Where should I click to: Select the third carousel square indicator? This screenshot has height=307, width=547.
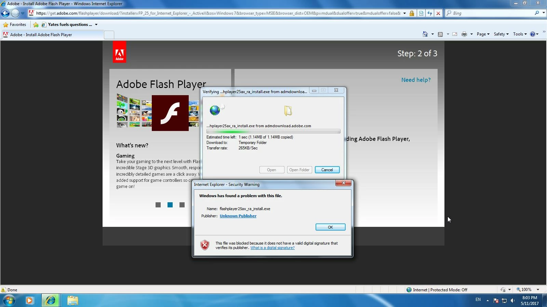pyautogui.click(x=182, y=205)
